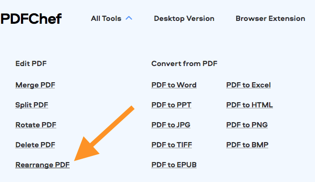The image size is (315, 182).
Task: Go to PDF to BMP converter
Action: tap(247, 145)
